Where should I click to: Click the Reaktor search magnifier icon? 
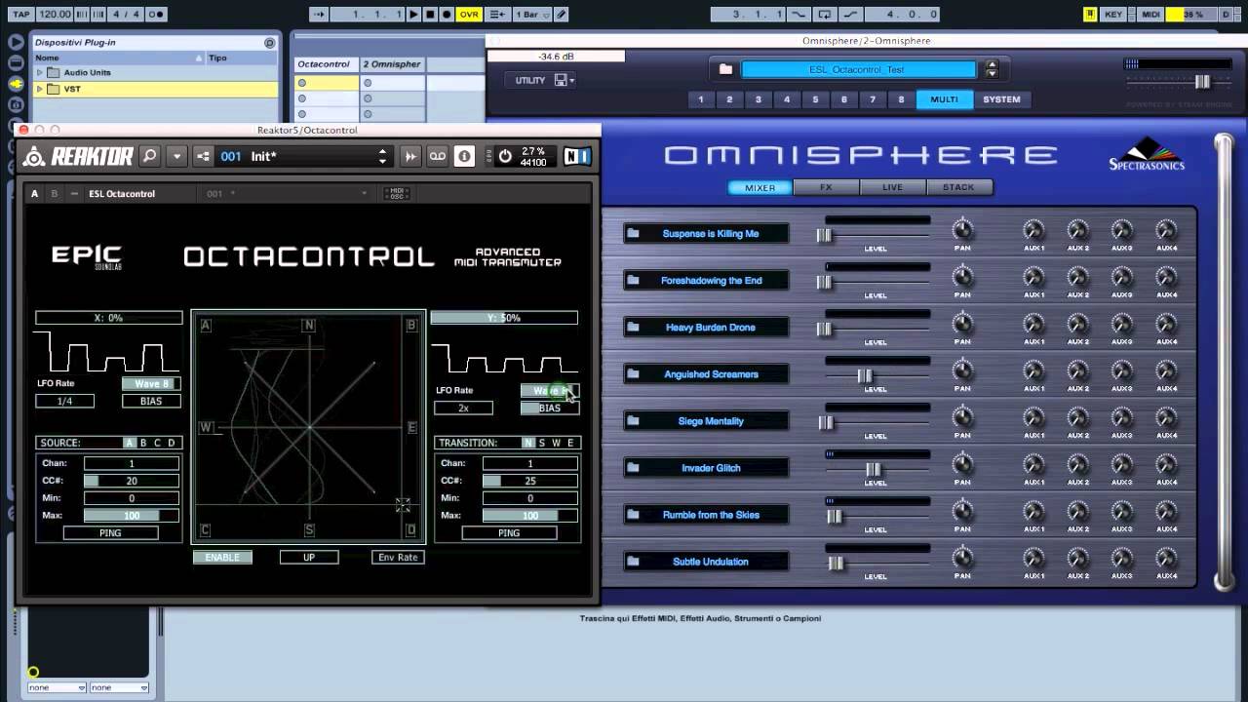point(149,156)
